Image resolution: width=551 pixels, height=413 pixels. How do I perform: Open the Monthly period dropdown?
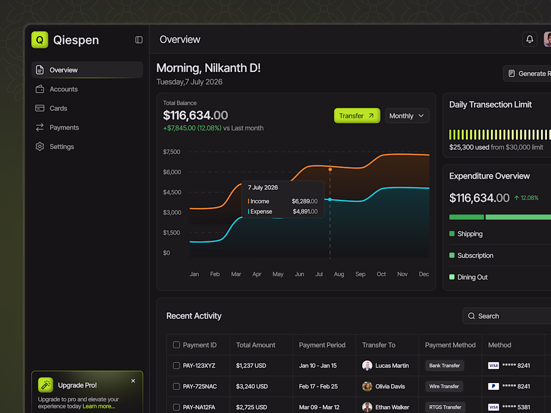click(407, 116)
